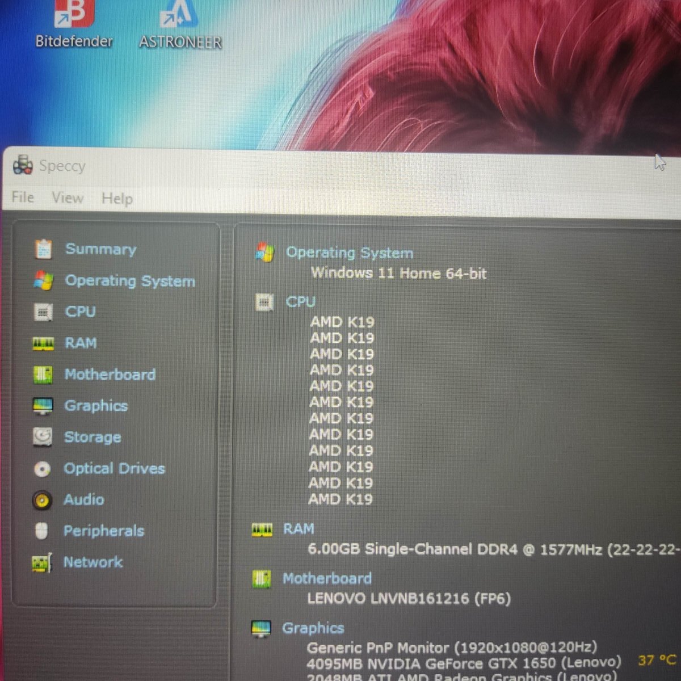The height and width of the screenshot is (681, 681).
Task: Select the Summary clipboard icon in sidebar
Action: click(x=43, y=249)
